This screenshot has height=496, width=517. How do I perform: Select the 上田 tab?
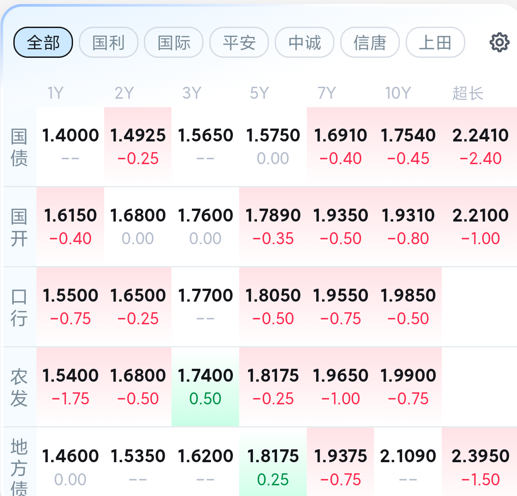tap(435, 43)
